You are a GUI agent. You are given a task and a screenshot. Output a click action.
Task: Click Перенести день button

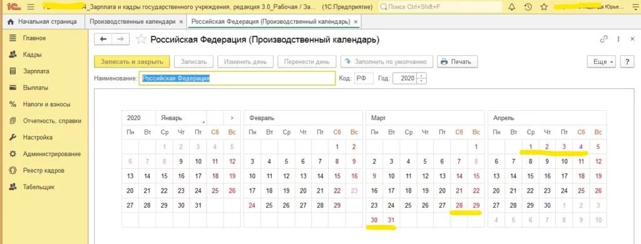pyautogui.click(x=307, y=62)
